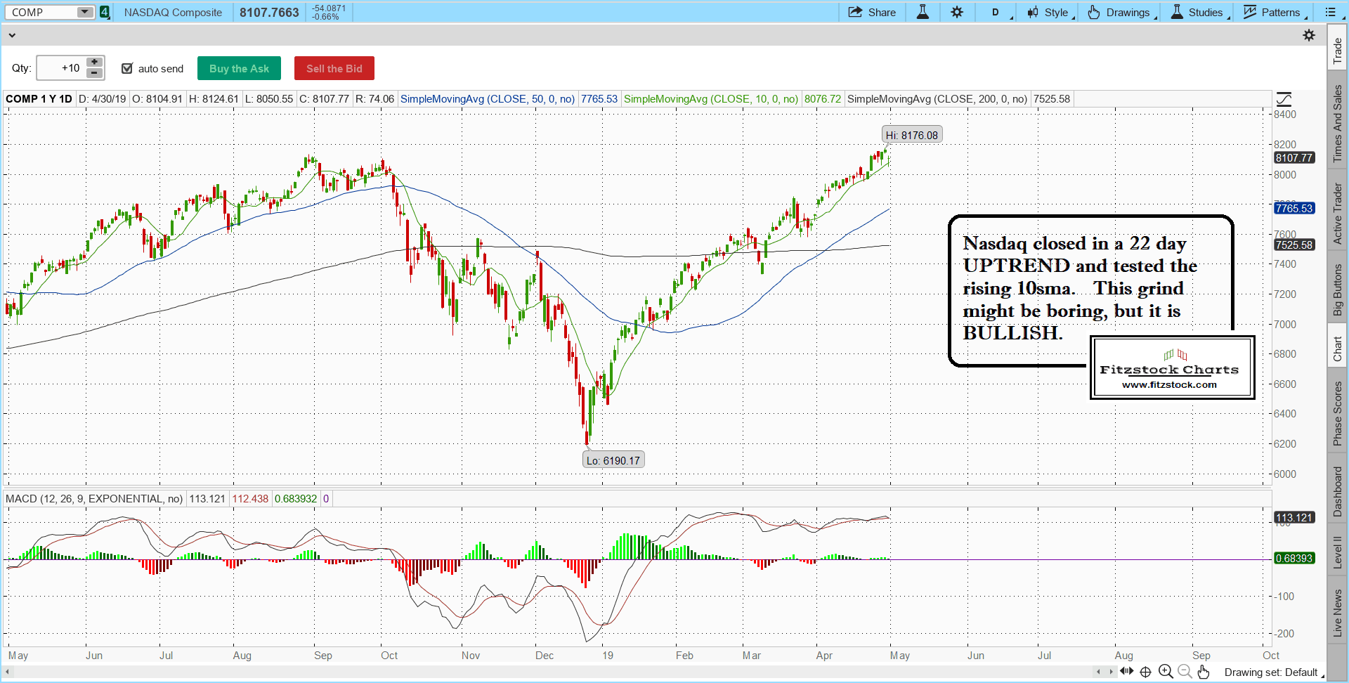
Task: Select the crosshair pointer tool at bottom
Action: pyautogui.click(x=1145, y=672)
